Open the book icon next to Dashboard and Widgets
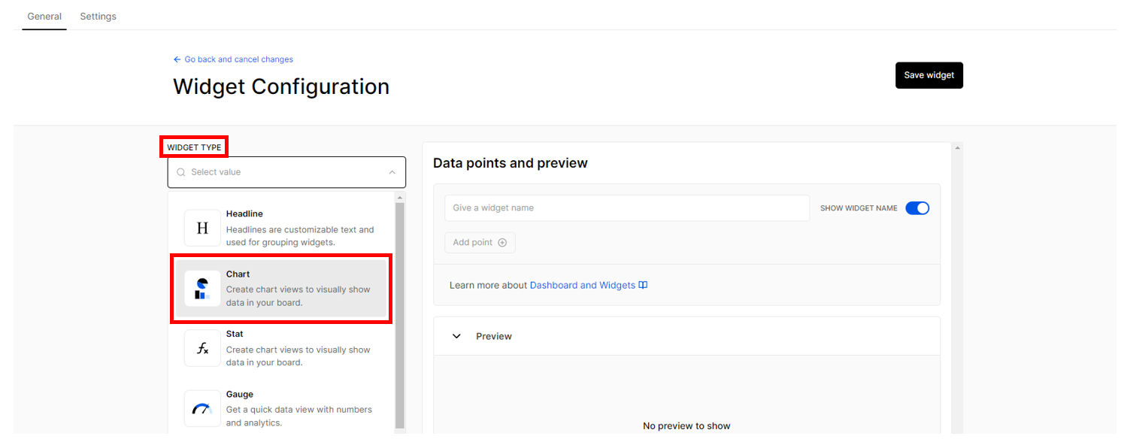Screen dimensions: 1121x439 [x=643, y=286]
